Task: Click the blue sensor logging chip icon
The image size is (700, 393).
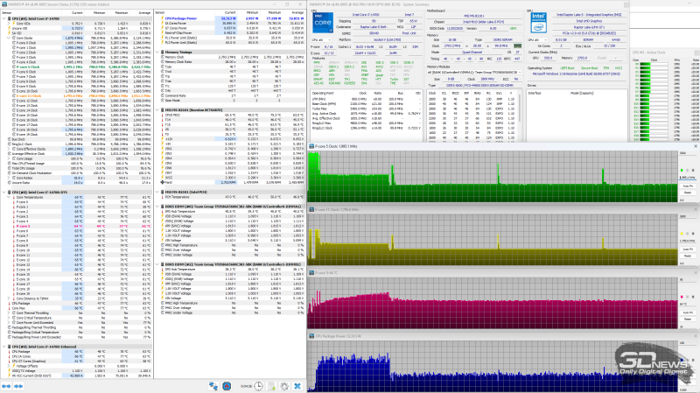Action: pos(227,386)
